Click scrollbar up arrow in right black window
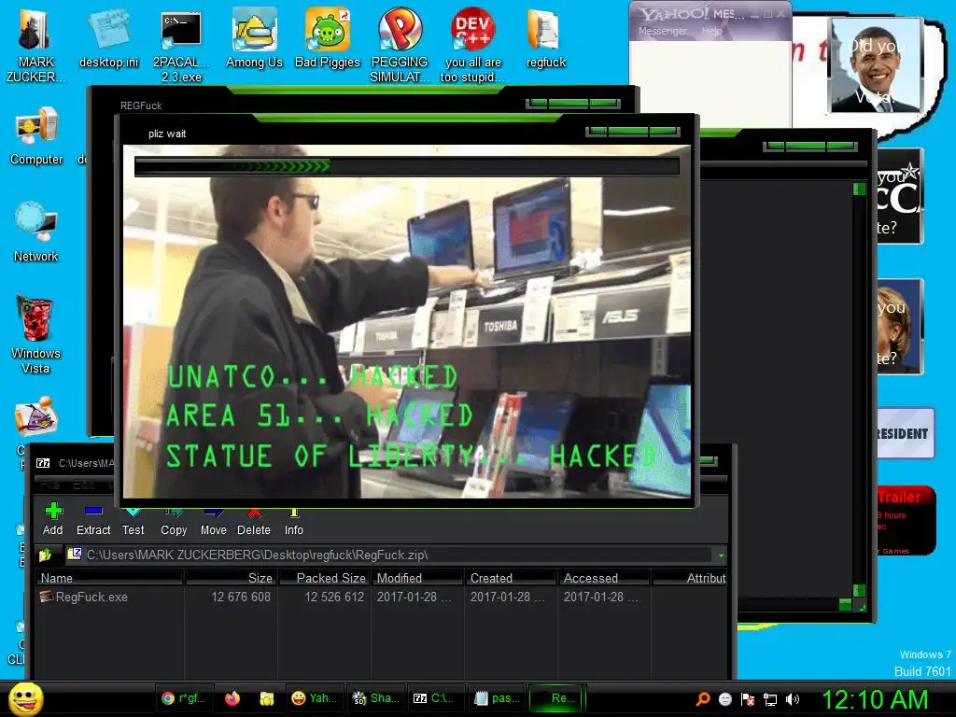Screen dimensions: 956x717 click(x=859, y=190)
